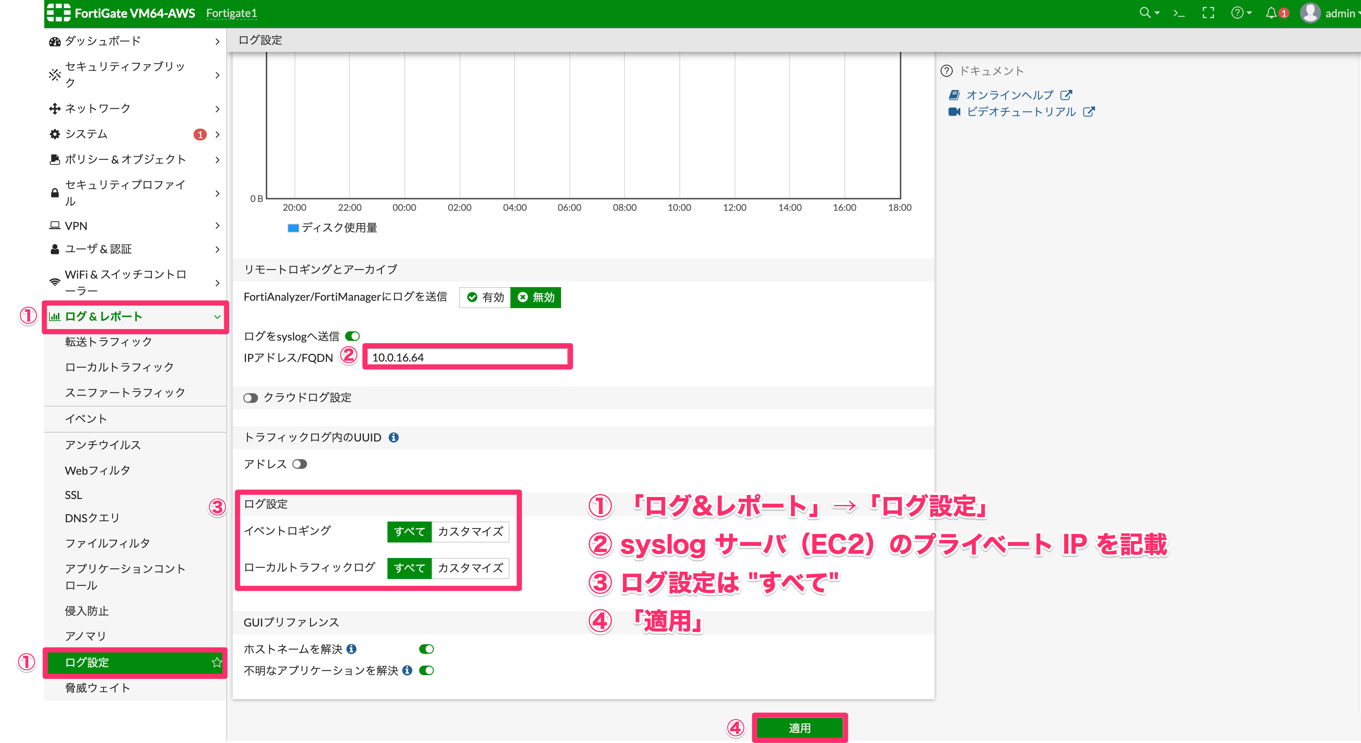Viewport: 1361px width, 743px height.
Task: Click the ディスク使用量 legend color box
Action: click(x=293, y=228)
